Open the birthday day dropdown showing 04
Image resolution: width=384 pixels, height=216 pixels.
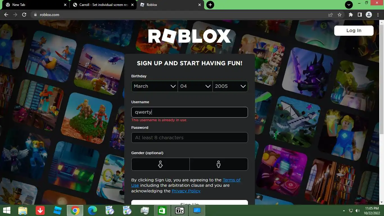195,86
